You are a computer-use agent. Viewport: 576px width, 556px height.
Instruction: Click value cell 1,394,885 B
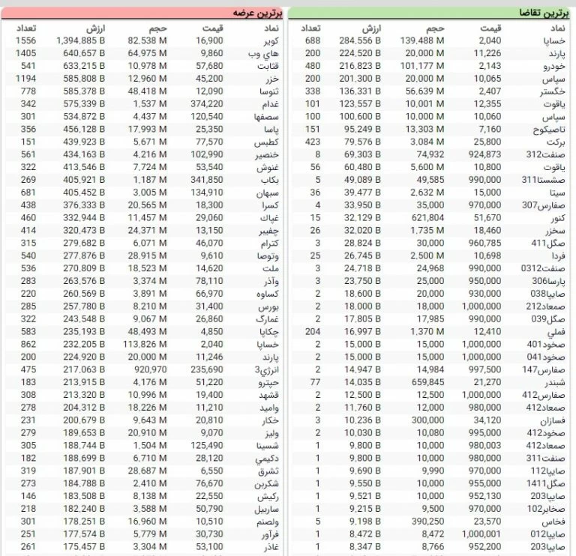(x=81, y=40)
